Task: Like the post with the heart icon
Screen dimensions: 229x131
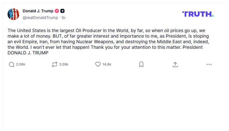Action: (x=98, y=64)
